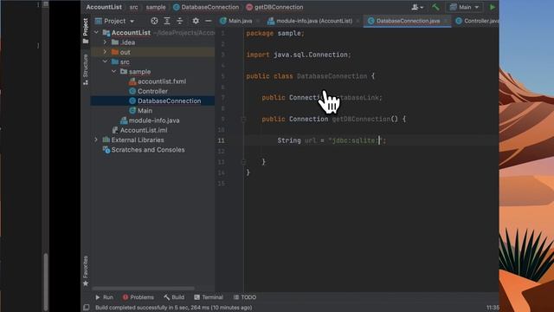Fold getDBConnection method via gutter marker at line 9
Viewport: 554px width, 312px height.
click(243, 120)
